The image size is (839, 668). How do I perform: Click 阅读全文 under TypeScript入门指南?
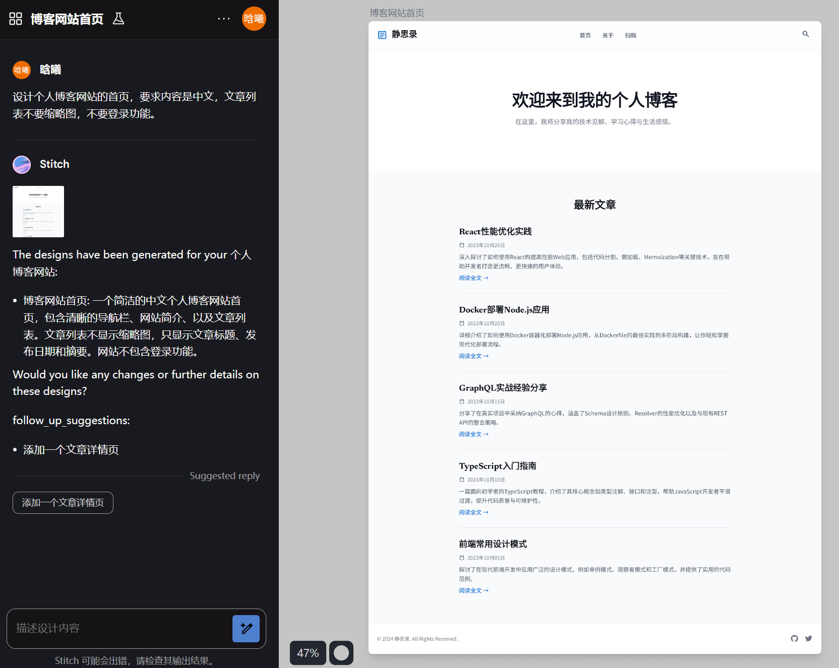coord(473,512)
